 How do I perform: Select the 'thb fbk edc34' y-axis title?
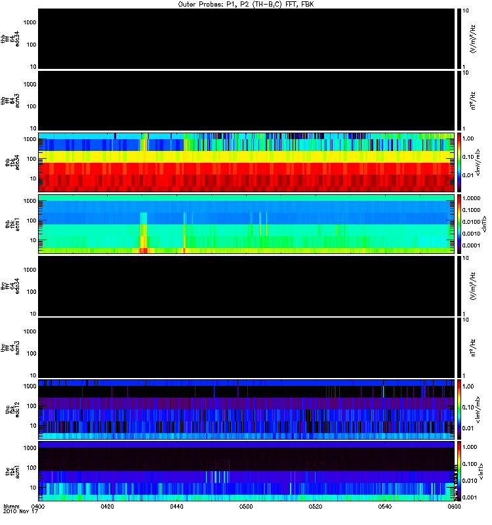point(12,162)
